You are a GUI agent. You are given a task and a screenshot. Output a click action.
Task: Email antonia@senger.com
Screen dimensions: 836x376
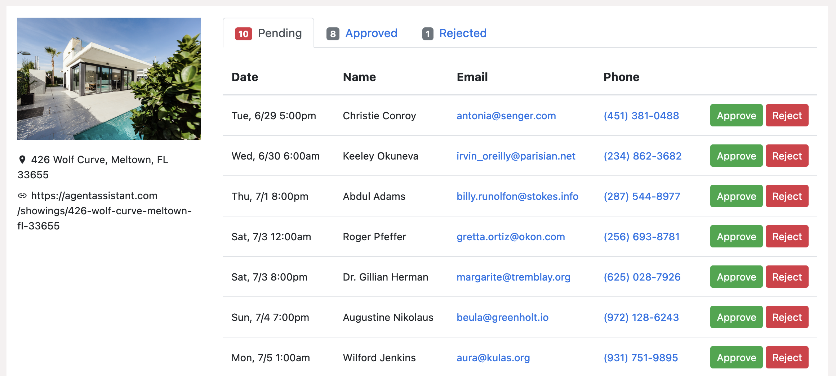pyautogui.click(x=506, y=116)
